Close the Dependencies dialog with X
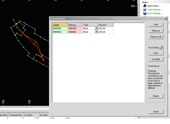The image size is (170, 124). point(165,19)
